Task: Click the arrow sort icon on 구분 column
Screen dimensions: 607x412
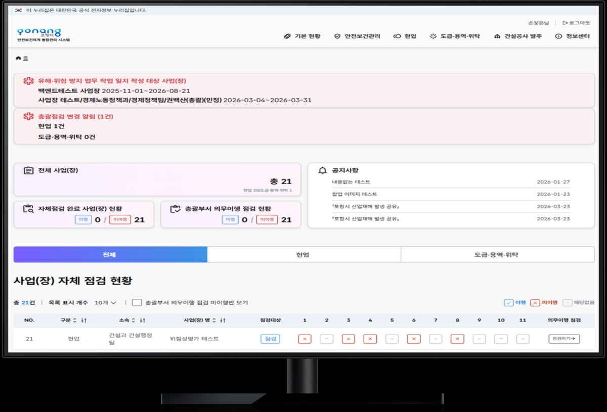Action: tap(84, 321)
